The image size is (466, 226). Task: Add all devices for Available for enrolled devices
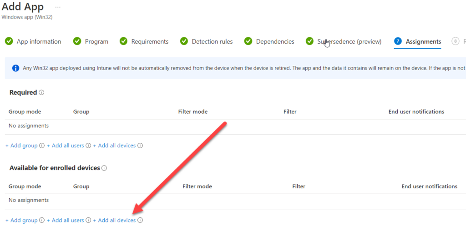tap(114, 221)
